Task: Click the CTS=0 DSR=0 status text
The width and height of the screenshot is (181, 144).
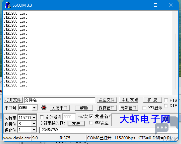Action: tap(155, 138)
